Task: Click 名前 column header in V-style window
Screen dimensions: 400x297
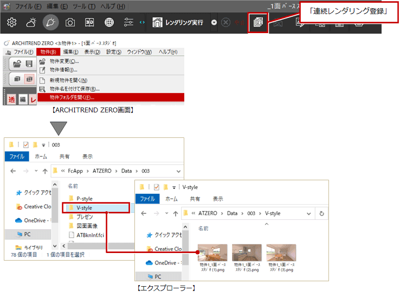Action: (x=203, y=229)
